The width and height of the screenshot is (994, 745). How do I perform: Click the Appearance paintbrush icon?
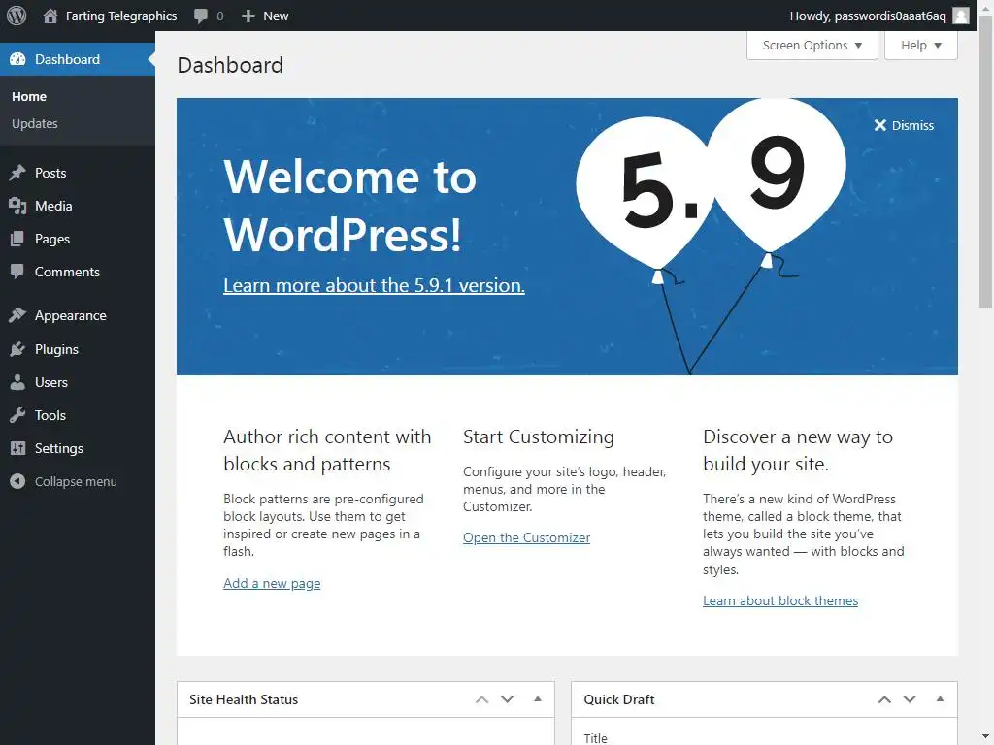tap(17, 315)
